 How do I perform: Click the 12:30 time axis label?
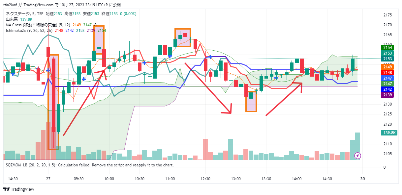pos(205,179)
